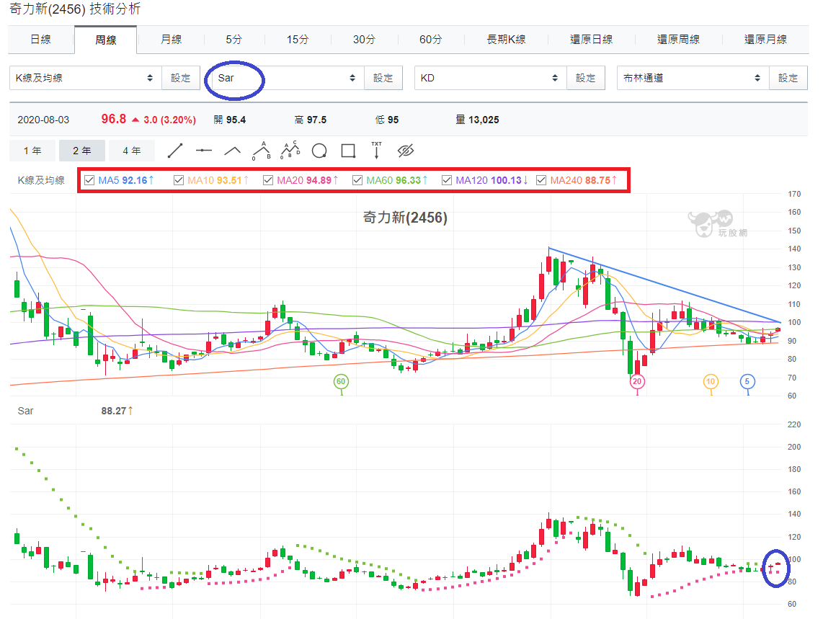Expand the KD indicator dropdown
This screenshot has width=823, height=619.
pos(491,78)
